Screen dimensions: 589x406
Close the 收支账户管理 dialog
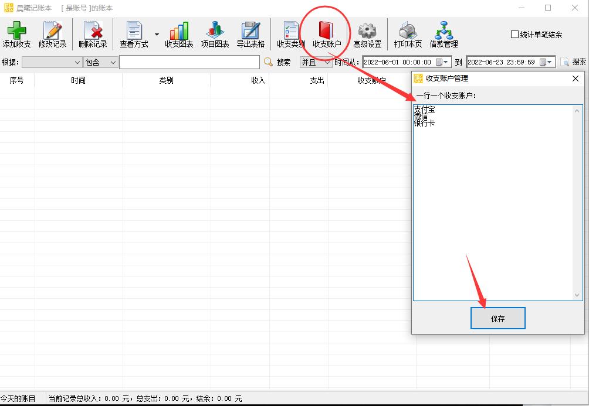pos(576,79)
